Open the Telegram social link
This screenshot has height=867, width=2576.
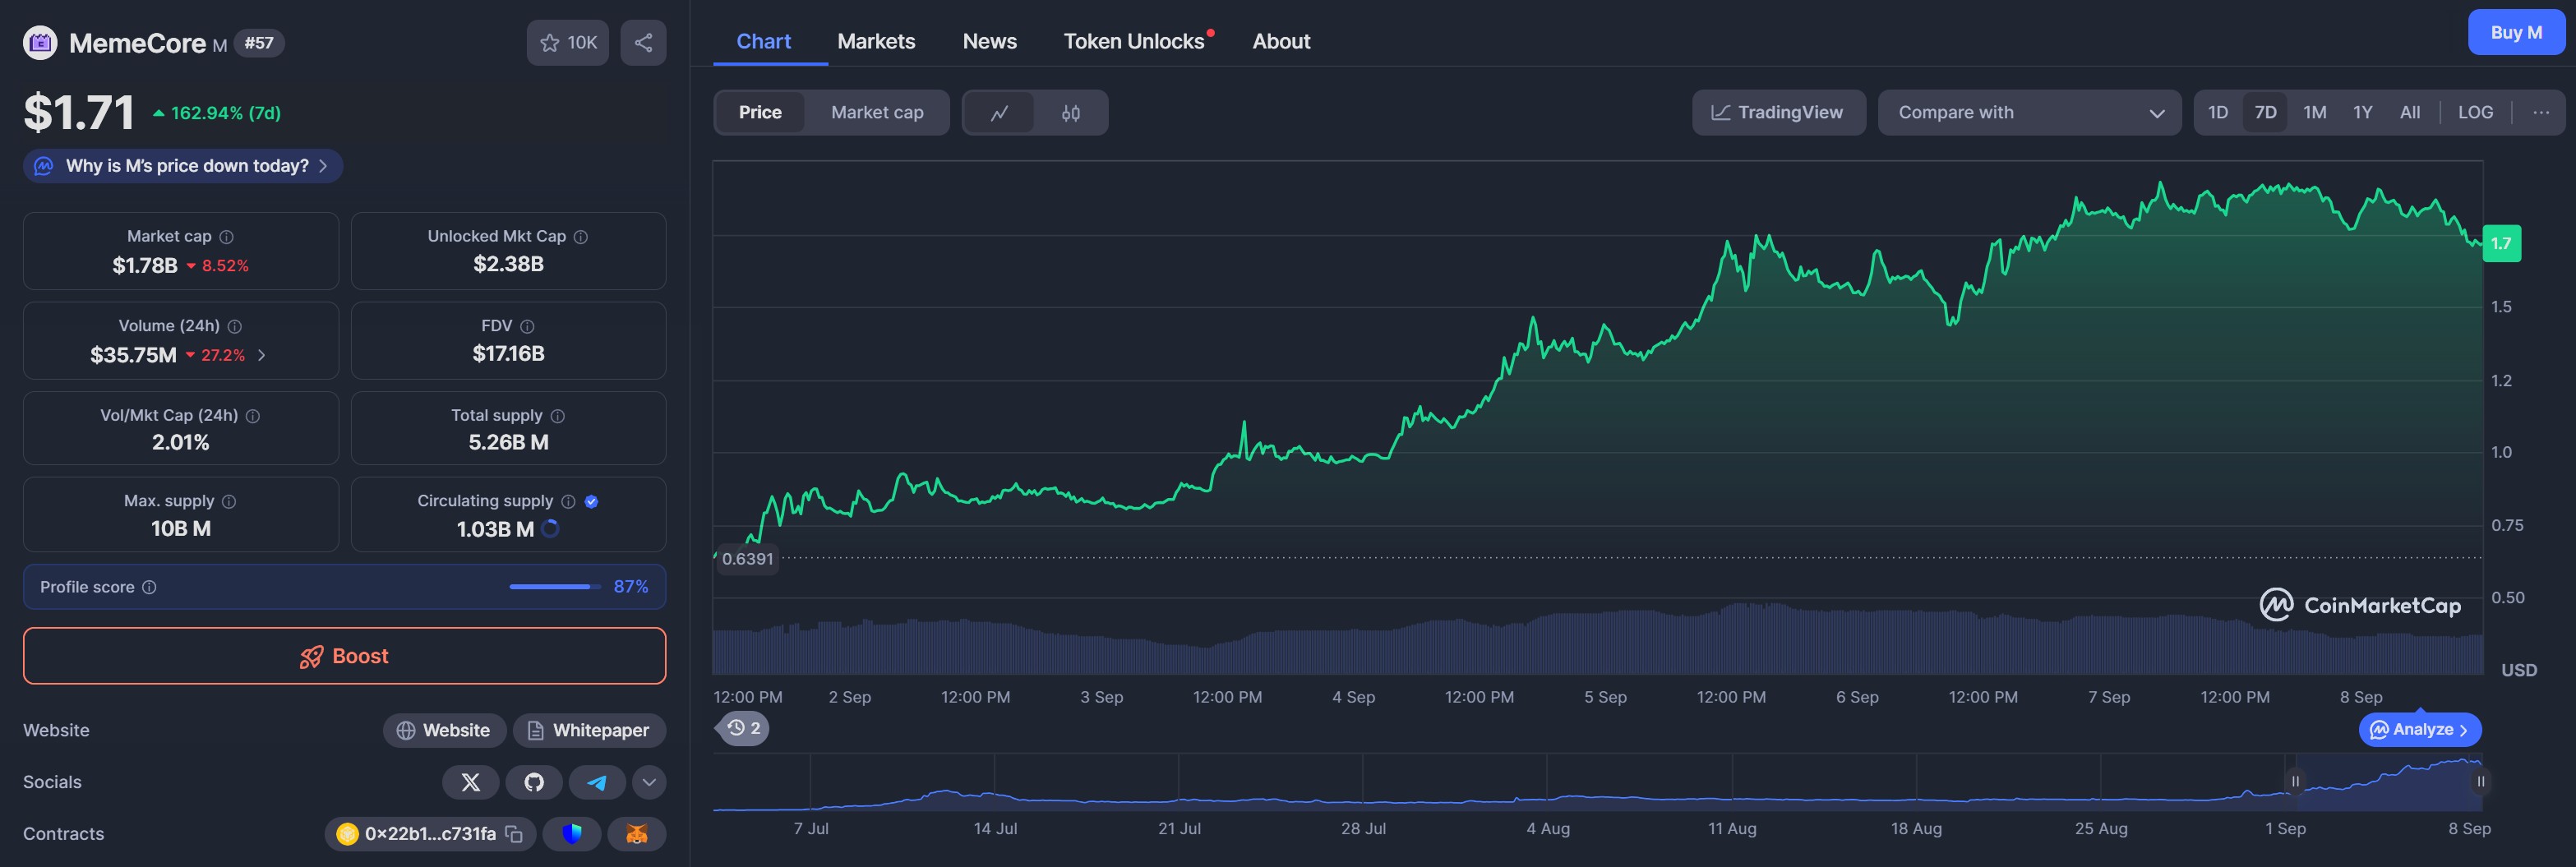pyautogui.click(x=597, y=782)
